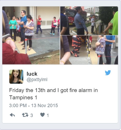Click the man in the blue shirt in the top-right photo
The height and width of the screenshot is (130, 121).
(81, 21)
